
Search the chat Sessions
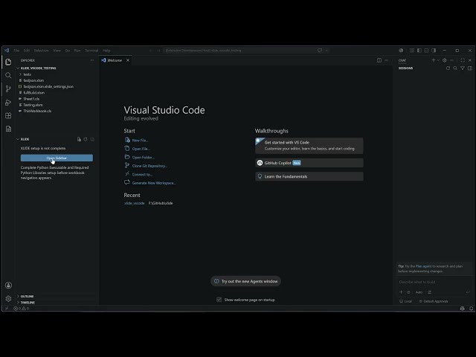[455, 68]
